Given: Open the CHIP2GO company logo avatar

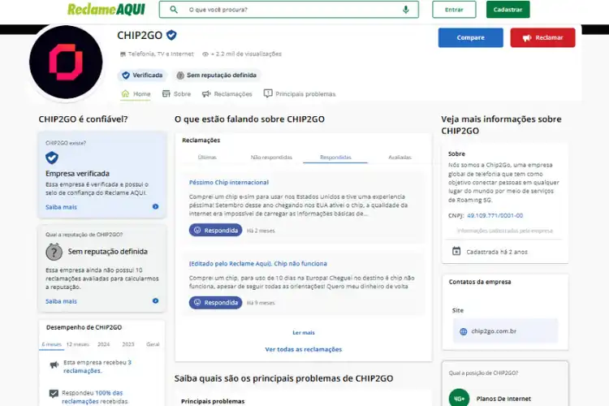Looking at the screenshot, I should click(x=66, y=63).
